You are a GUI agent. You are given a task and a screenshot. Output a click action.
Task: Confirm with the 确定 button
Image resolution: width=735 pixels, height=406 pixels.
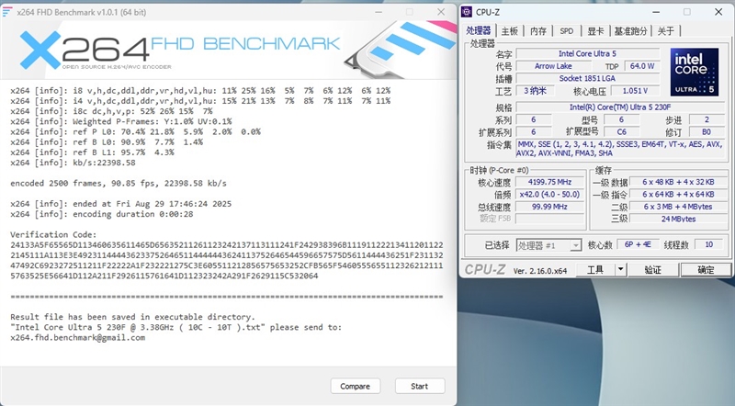(x=706, y=270)
